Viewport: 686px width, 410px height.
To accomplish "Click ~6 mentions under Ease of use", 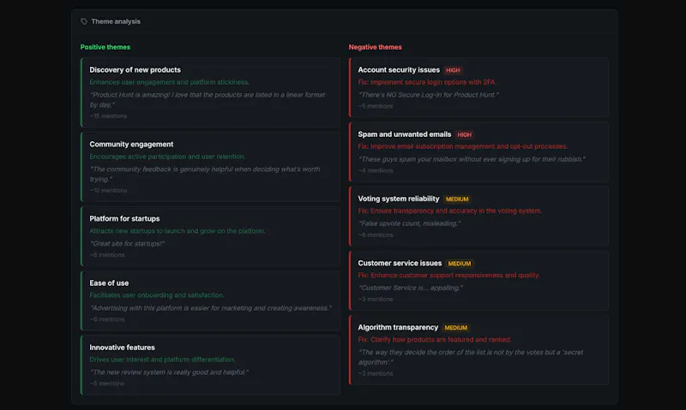I will [107, 319].
